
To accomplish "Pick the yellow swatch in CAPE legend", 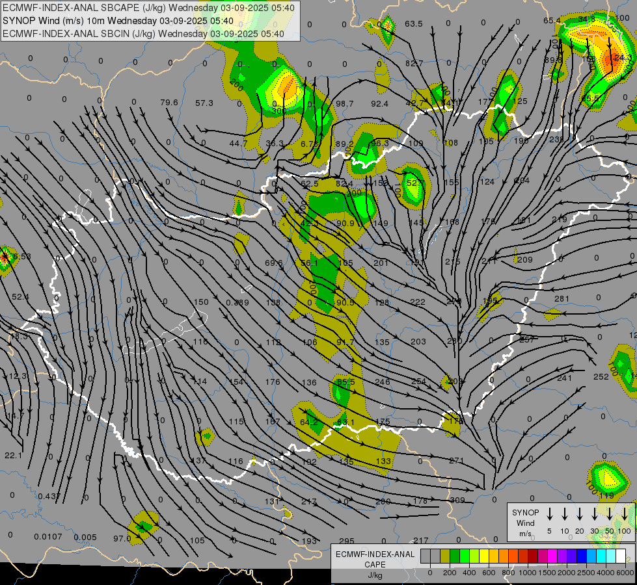I will [x=484, y=556].
